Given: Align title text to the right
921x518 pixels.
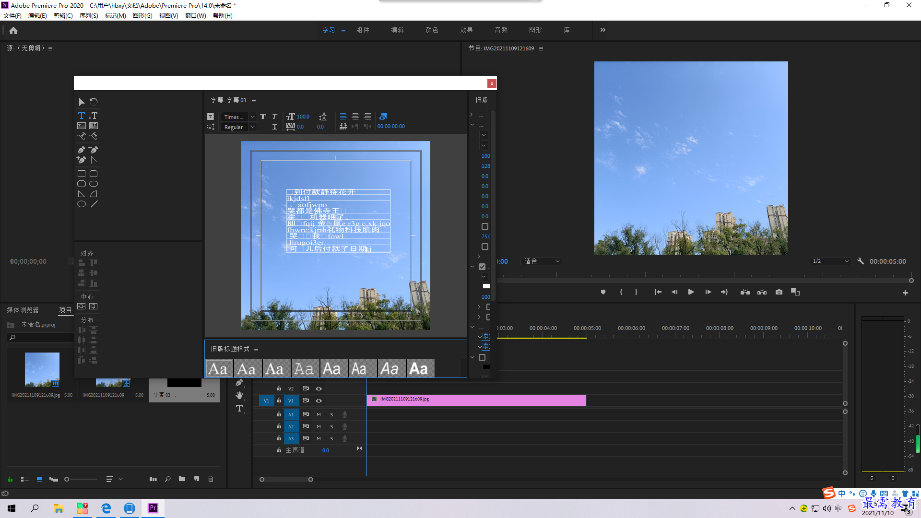Looking at the screenshot, I should coord(367,117).
